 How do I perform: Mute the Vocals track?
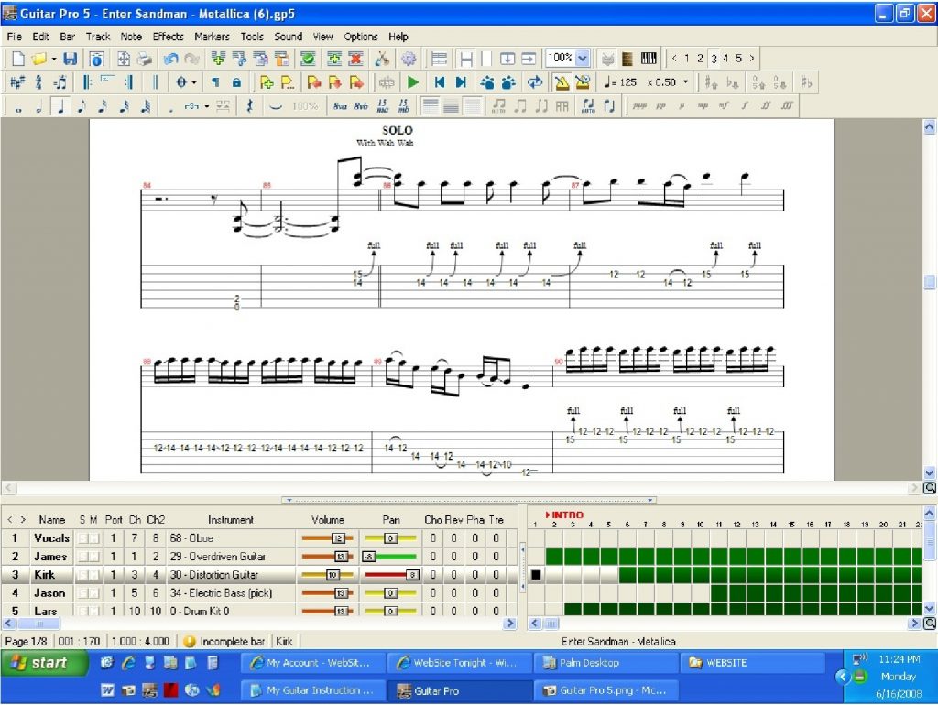pos(94,538)
